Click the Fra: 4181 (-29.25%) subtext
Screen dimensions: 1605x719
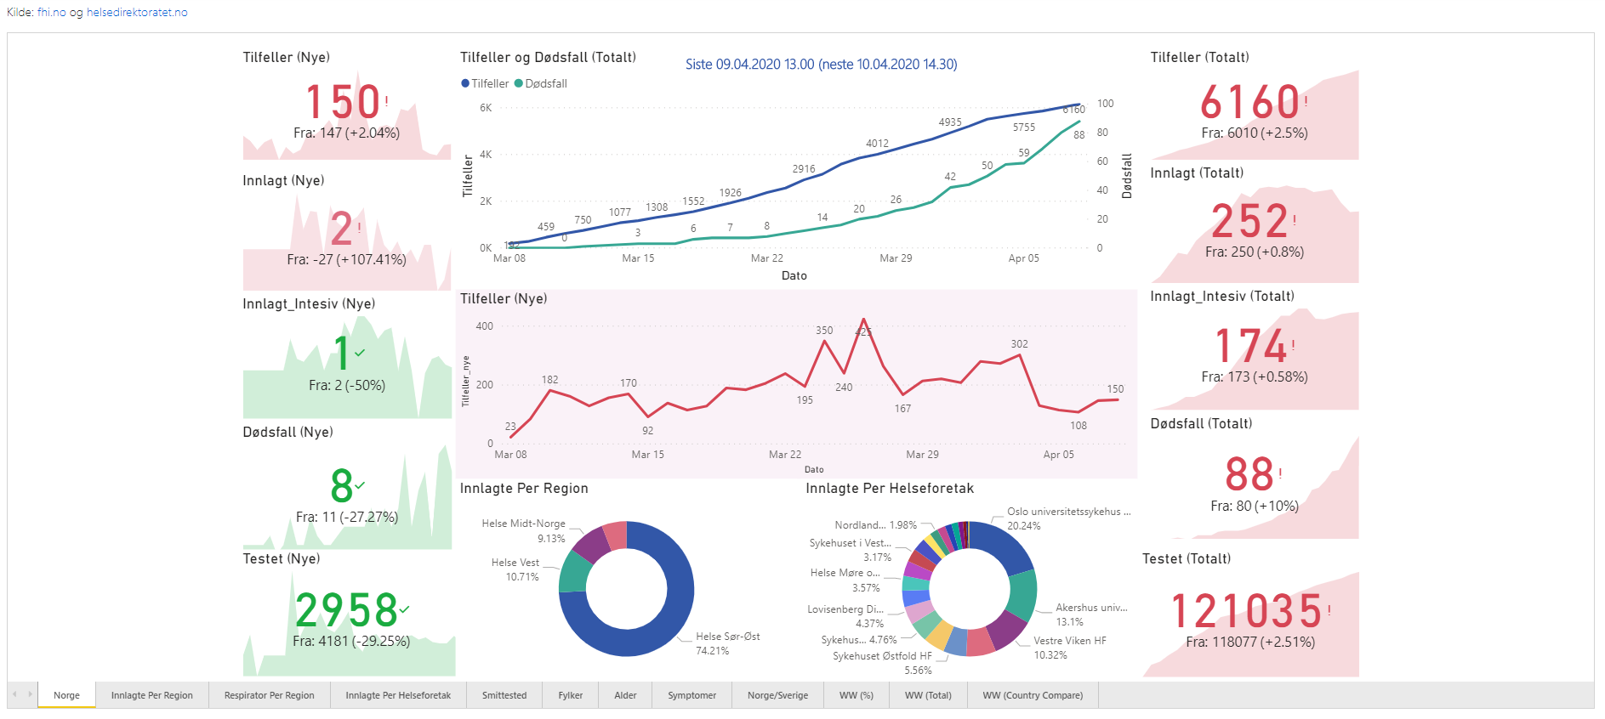point(351,641)
